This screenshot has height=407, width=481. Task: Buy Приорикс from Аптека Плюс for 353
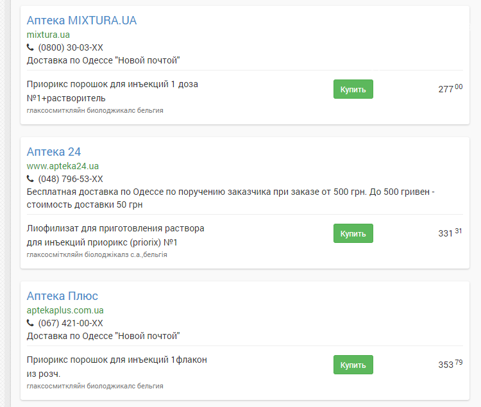[x=353, y=365]
